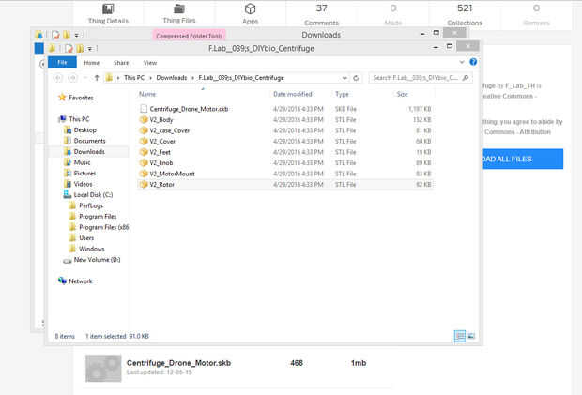Switch to details view layout icon
582x395 pixels.
point(460,336)
